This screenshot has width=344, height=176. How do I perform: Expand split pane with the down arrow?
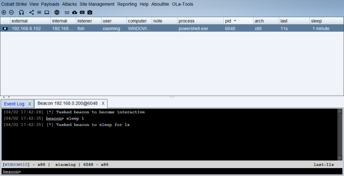[9, 97]
